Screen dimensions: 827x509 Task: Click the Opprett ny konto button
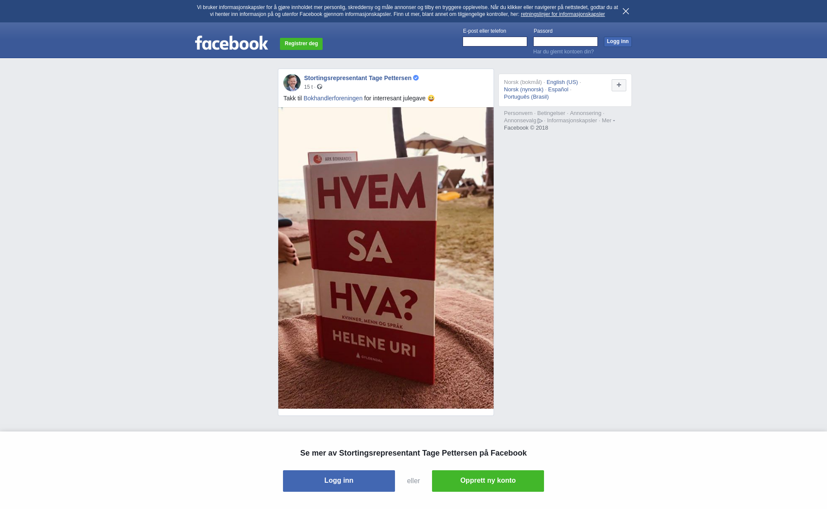[488, 481]
